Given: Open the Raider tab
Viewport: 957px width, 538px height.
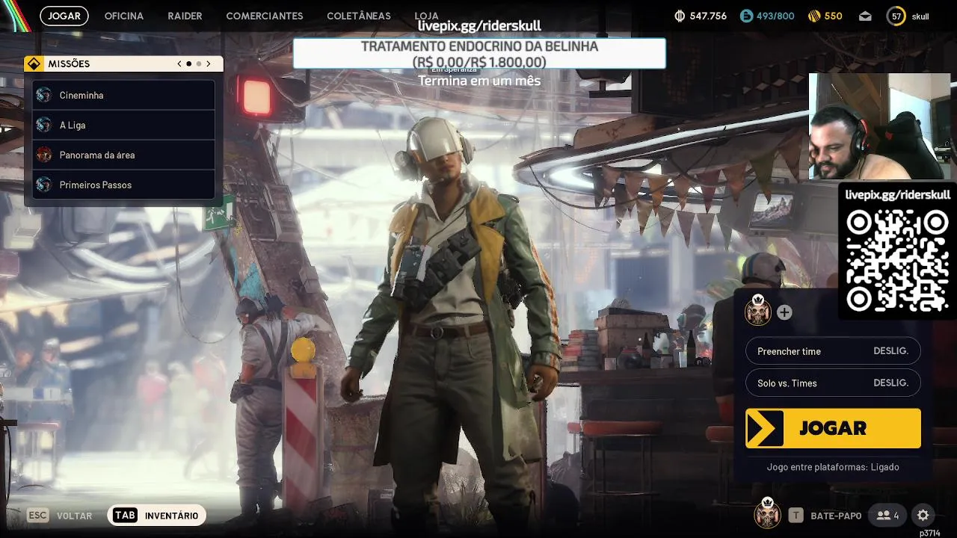Looking at the screenshot, I should coord(185,16).
